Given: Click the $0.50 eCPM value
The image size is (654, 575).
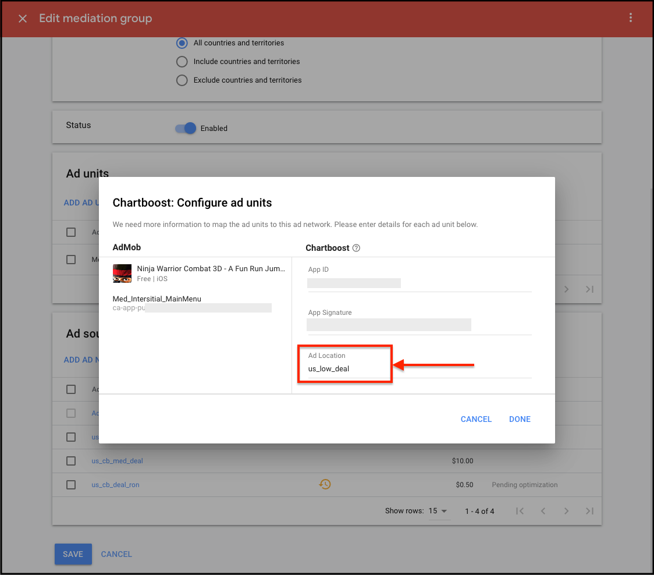Looking at the screenshot, I should (x=465, y=484).
